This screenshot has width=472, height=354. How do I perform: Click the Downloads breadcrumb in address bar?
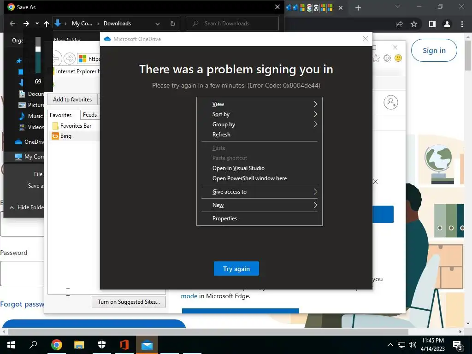tap(117, 24)
